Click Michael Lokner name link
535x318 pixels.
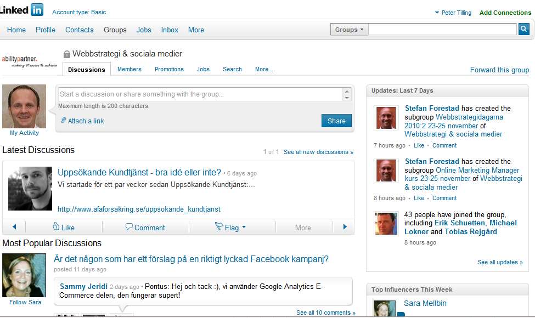tap(460, 228)
